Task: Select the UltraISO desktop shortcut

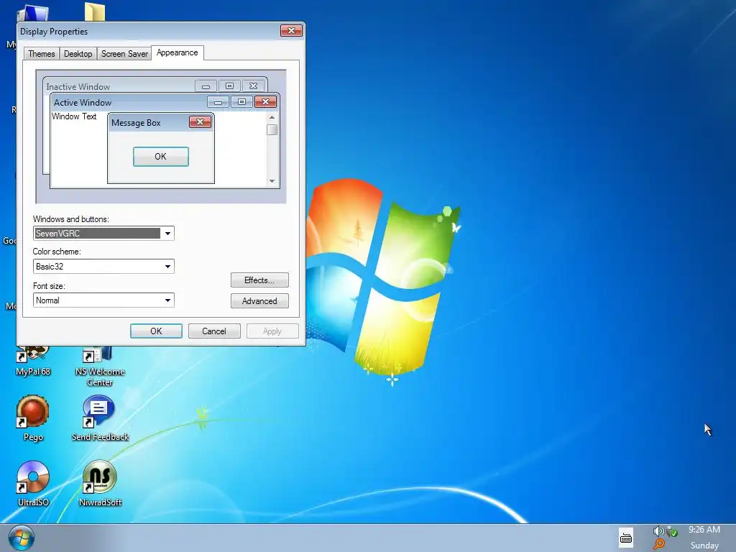Action: point(32,484)
